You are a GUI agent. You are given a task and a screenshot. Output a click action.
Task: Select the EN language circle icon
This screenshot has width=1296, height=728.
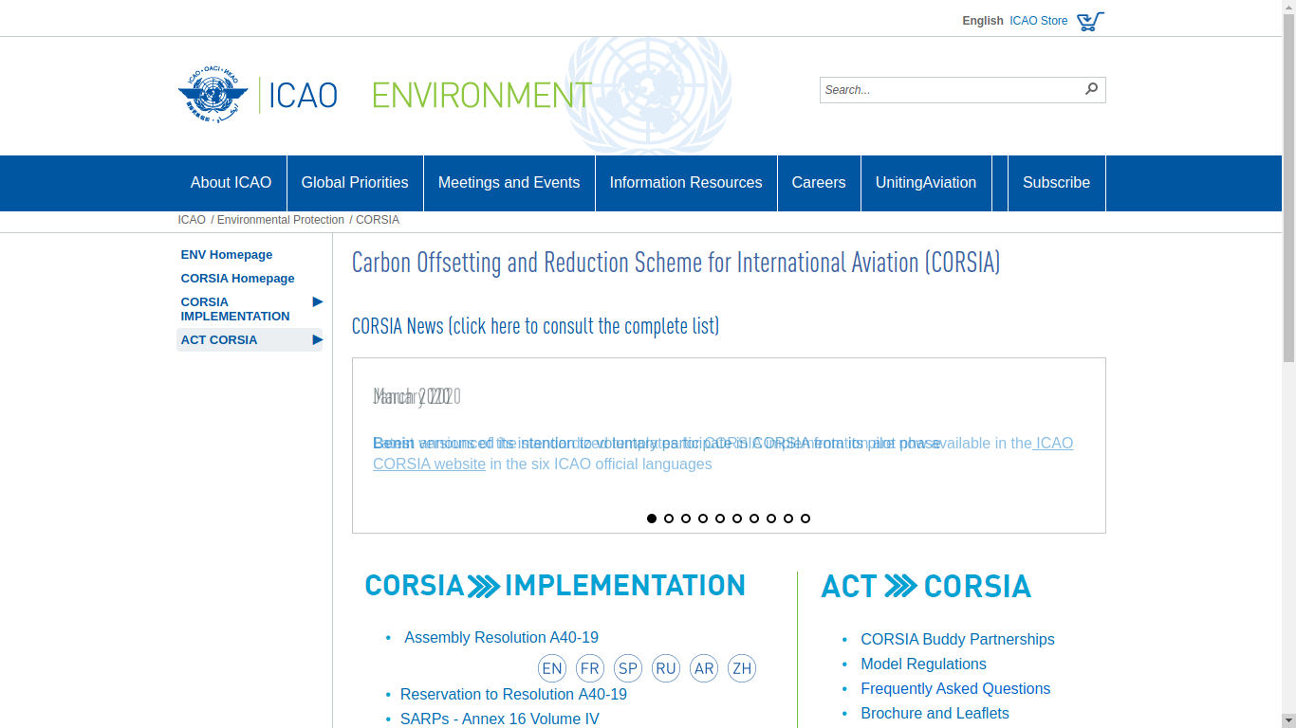pos(552,668)
